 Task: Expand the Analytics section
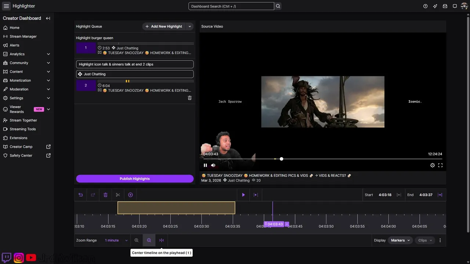click(x=48, y=54)
